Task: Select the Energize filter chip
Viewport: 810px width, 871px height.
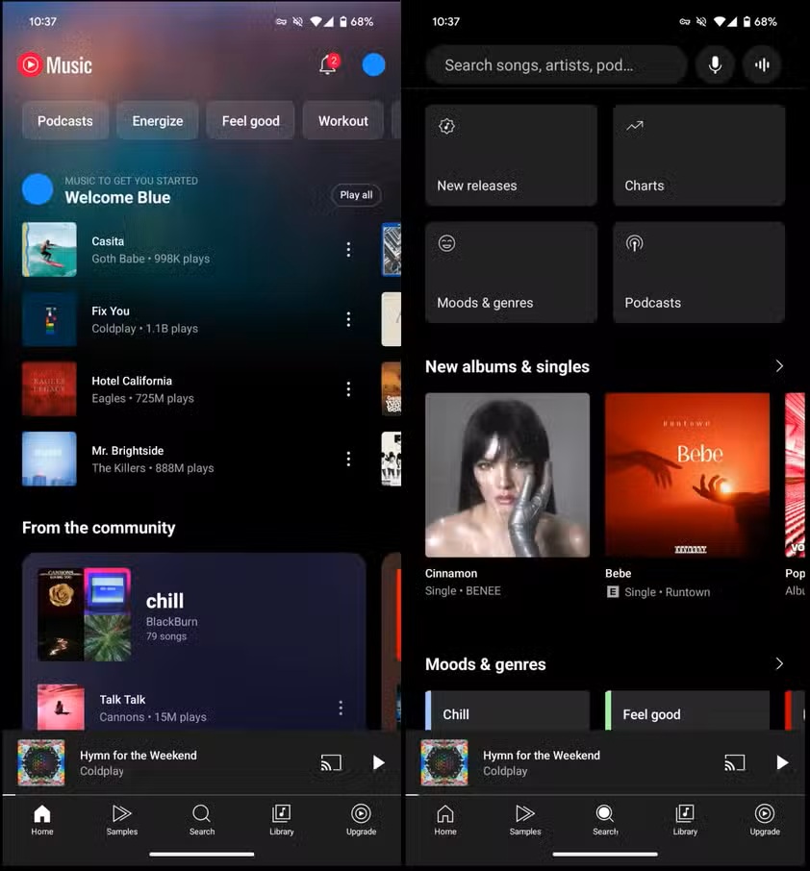Action: tap(158, 121)
